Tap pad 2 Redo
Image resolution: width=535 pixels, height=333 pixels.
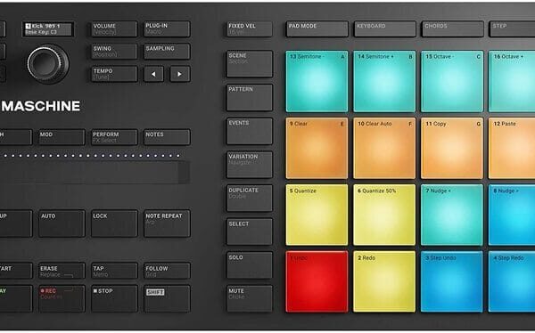[384, 282]
